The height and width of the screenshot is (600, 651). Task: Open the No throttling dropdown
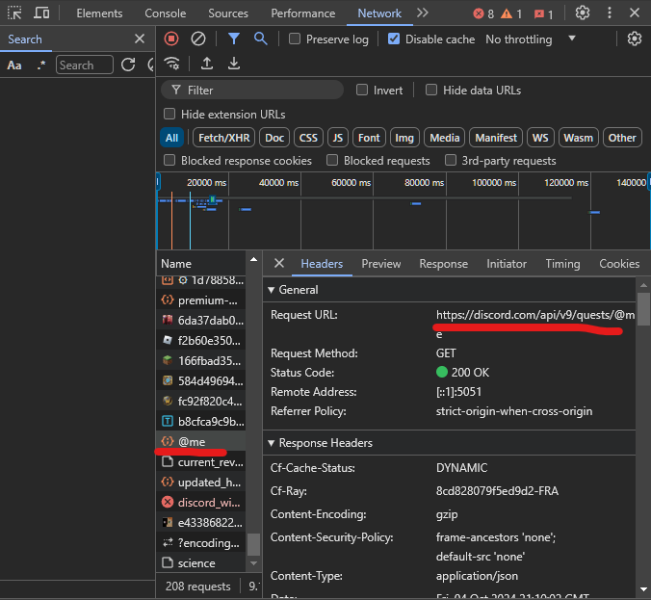[x=531, y=39]
